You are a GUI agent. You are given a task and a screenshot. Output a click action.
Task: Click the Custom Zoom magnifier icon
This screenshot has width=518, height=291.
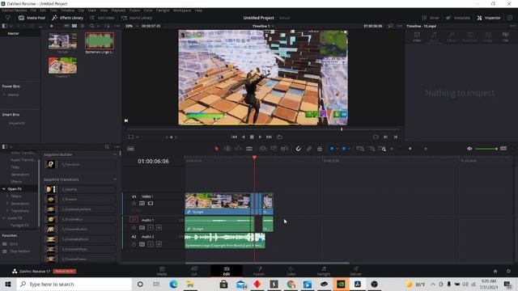tap(383, 149)
